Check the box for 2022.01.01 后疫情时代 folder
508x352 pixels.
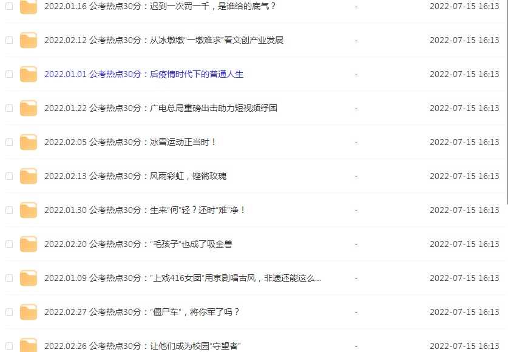[x=9, y=74]
